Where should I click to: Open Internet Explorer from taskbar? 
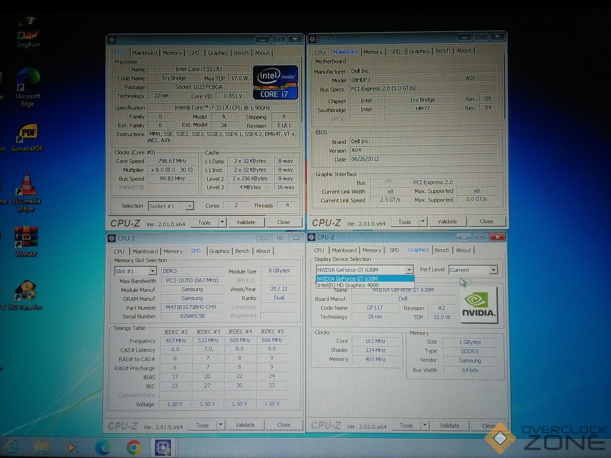coord(11,447)
